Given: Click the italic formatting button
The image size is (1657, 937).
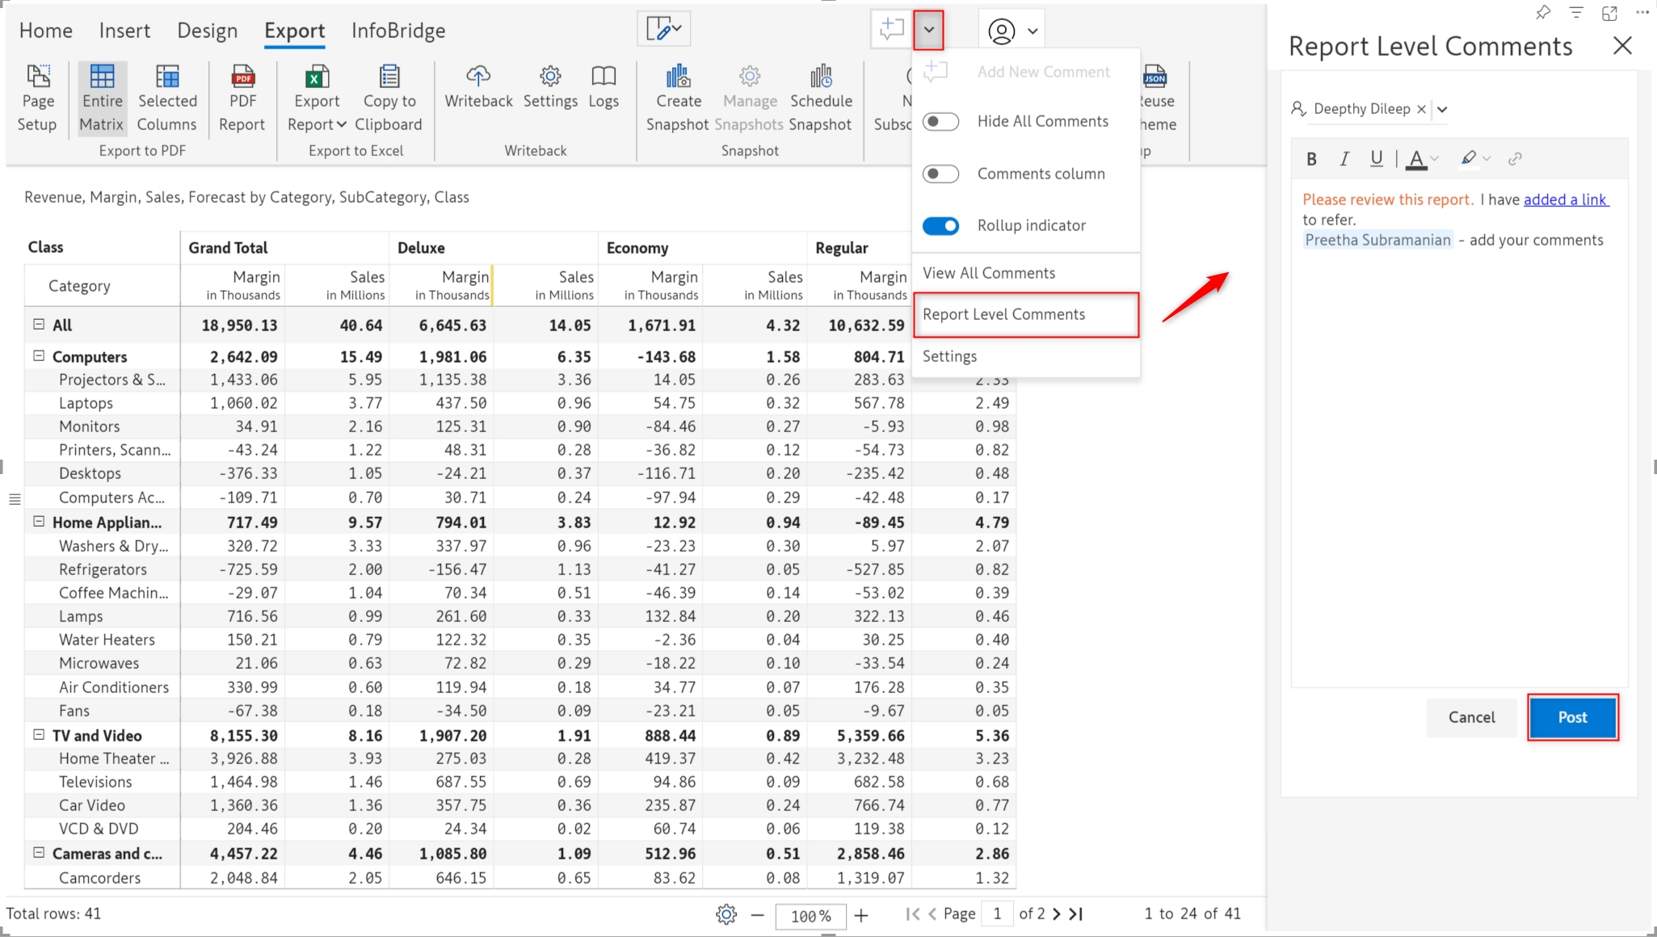Looking at the screenshot, I should pos(1344,159).
